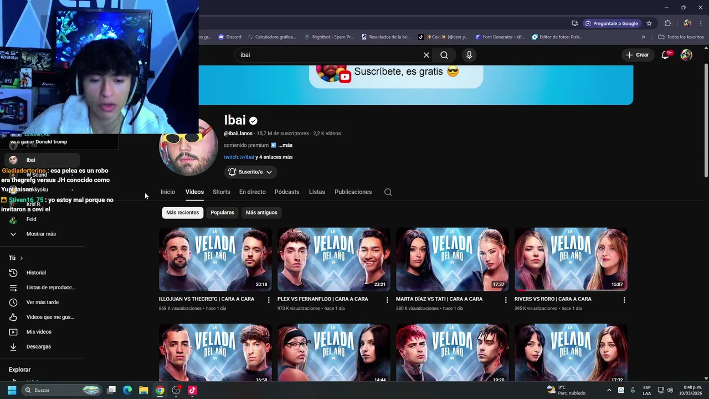Show hidden system tray icons chevron
The image size is (709, 399).
click(609, 390)
